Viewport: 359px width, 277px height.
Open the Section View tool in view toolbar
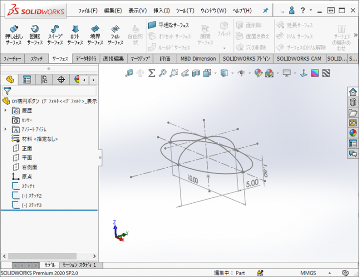pyautogui.click(x=196, y=73)
